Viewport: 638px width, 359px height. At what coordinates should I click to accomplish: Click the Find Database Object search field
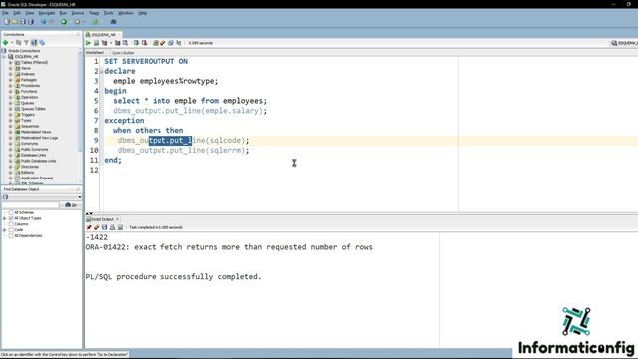click(x=31, y=205)
